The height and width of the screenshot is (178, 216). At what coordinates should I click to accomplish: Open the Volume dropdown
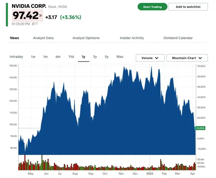[150, 58]
